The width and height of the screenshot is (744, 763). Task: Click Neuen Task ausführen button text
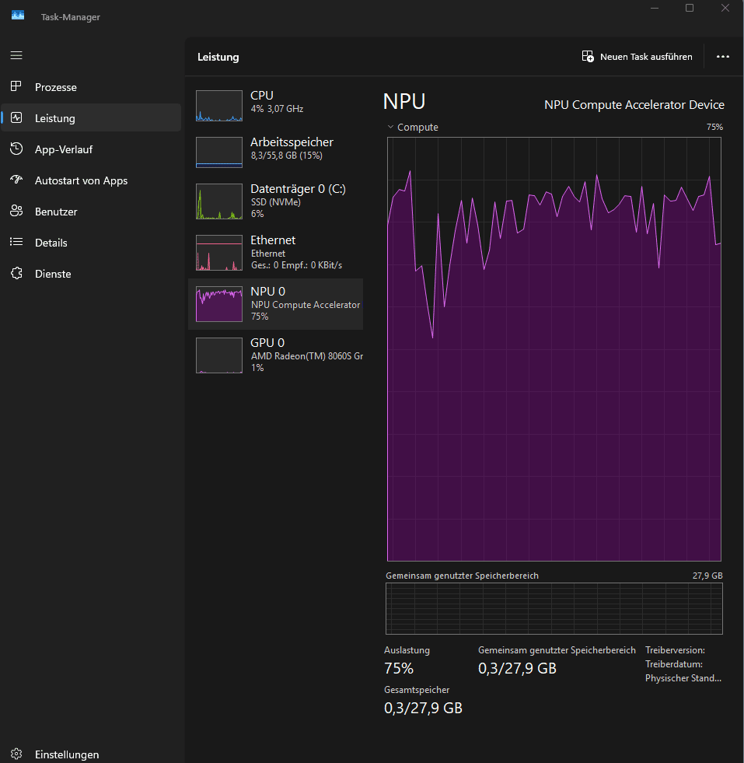pyautogui.click(x=646, y=57)
